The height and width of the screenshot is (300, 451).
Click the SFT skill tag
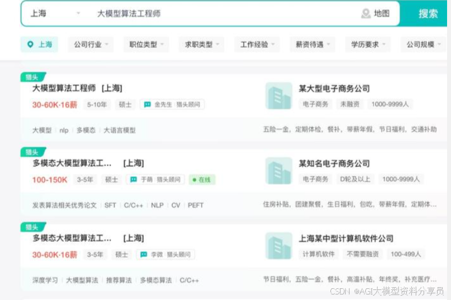click(x=110, y=205)
